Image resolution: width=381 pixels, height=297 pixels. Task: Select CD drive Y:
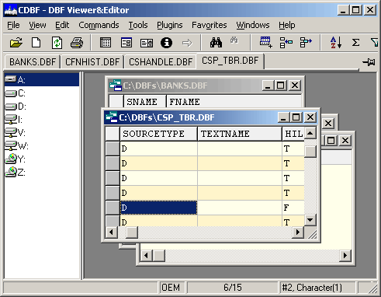point(15,159)
